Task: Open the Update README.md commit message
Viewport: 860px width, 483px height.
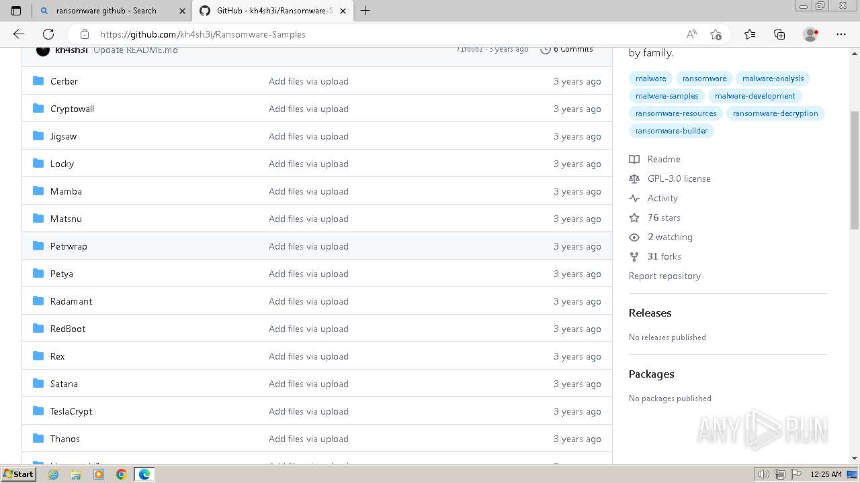Action: coord(136,50)
